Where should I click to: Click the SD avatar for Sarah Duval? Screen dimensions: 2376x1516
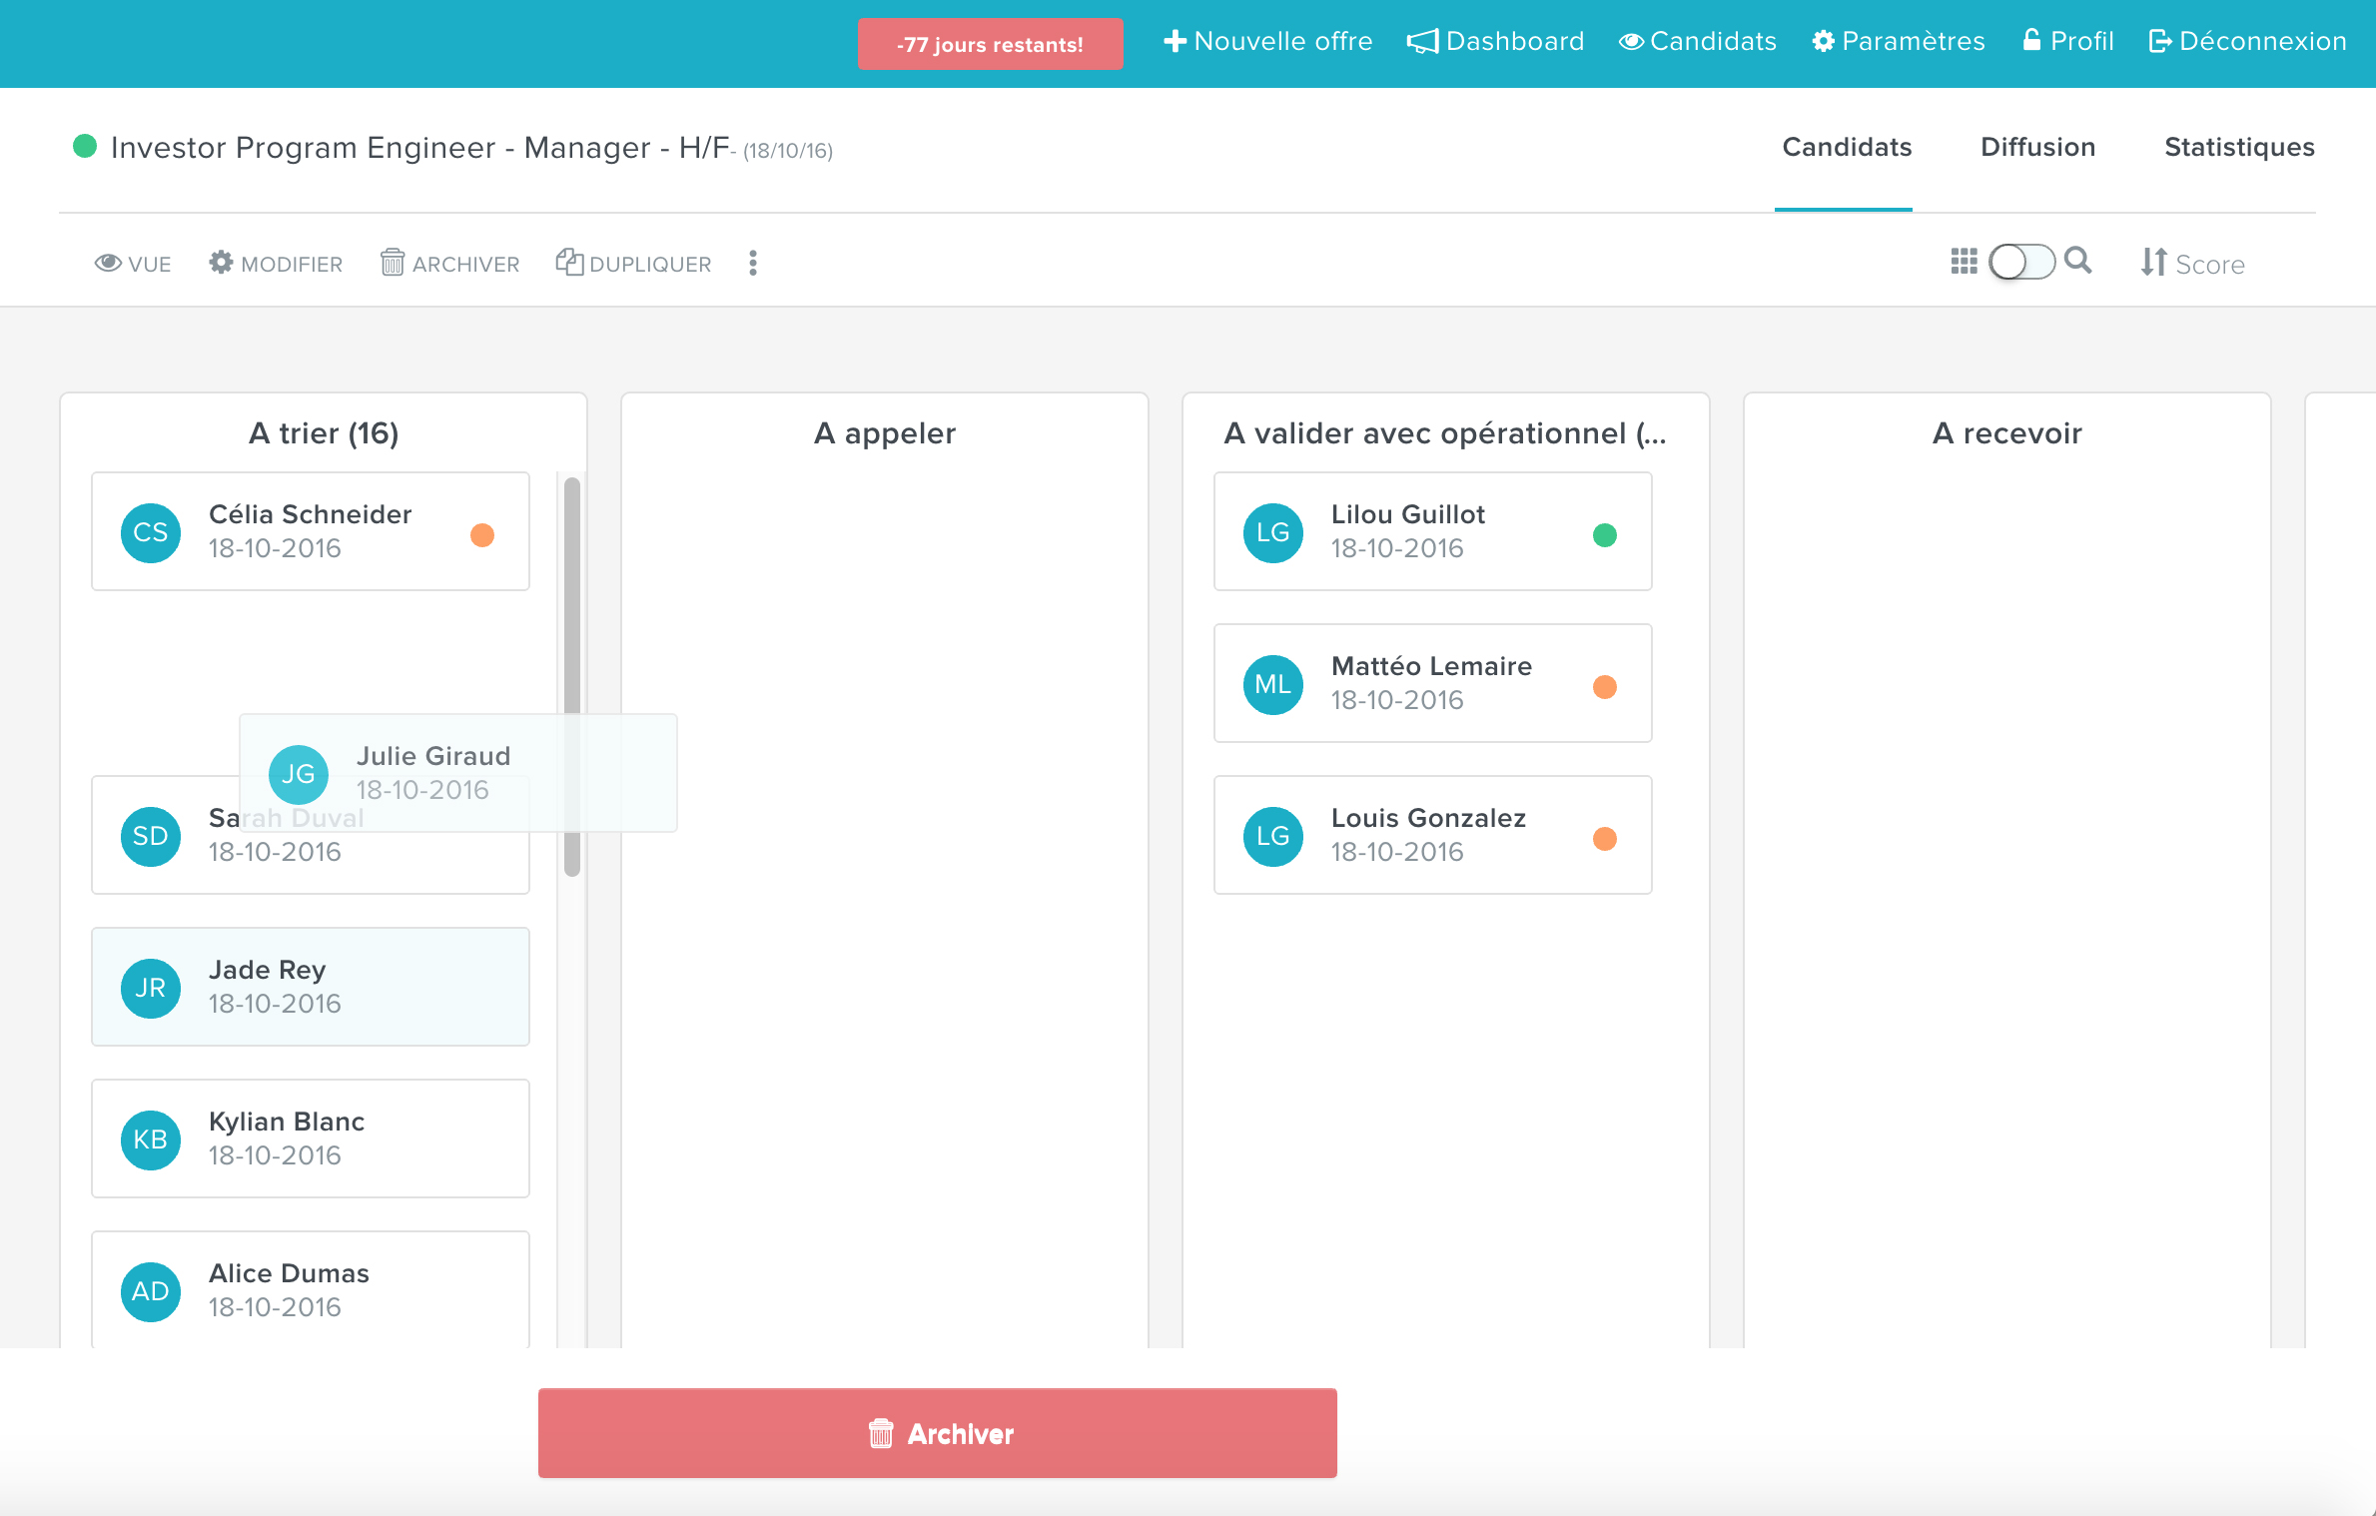[x=151, y=836]
